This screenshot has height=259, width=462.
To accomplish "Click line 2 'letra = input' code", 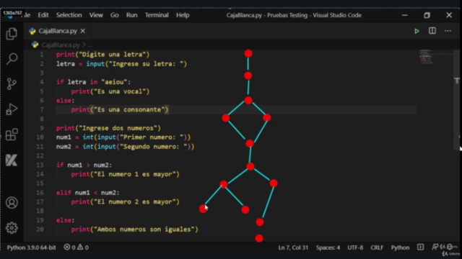I will click(x=121, y=64).
